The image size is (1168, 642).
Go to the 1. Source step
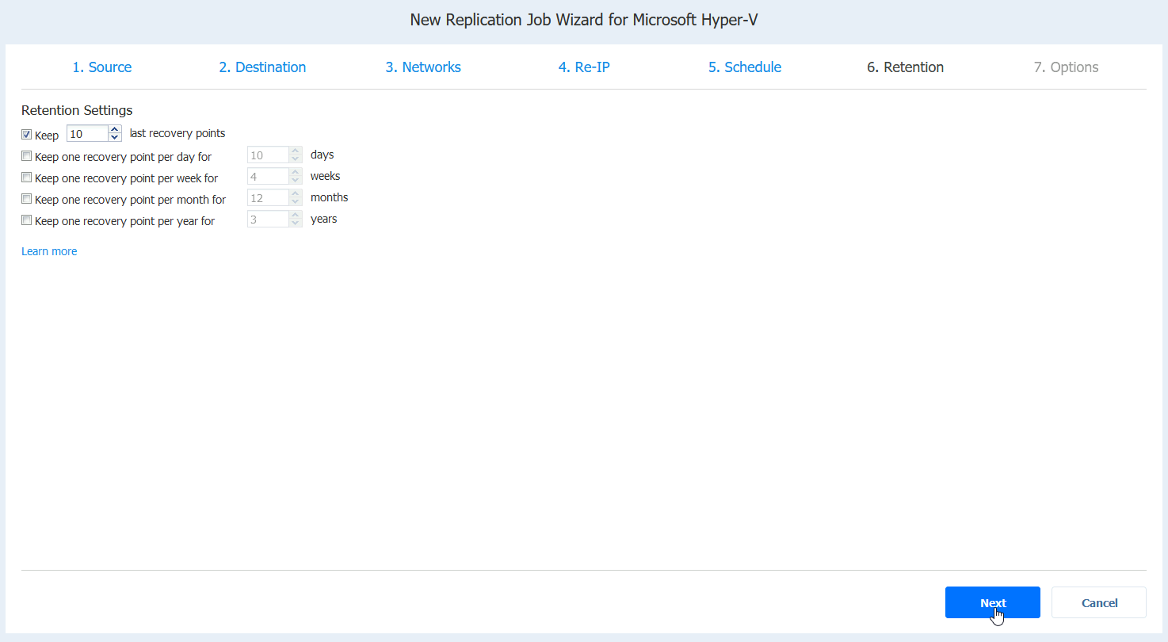[x=102, y=67]
